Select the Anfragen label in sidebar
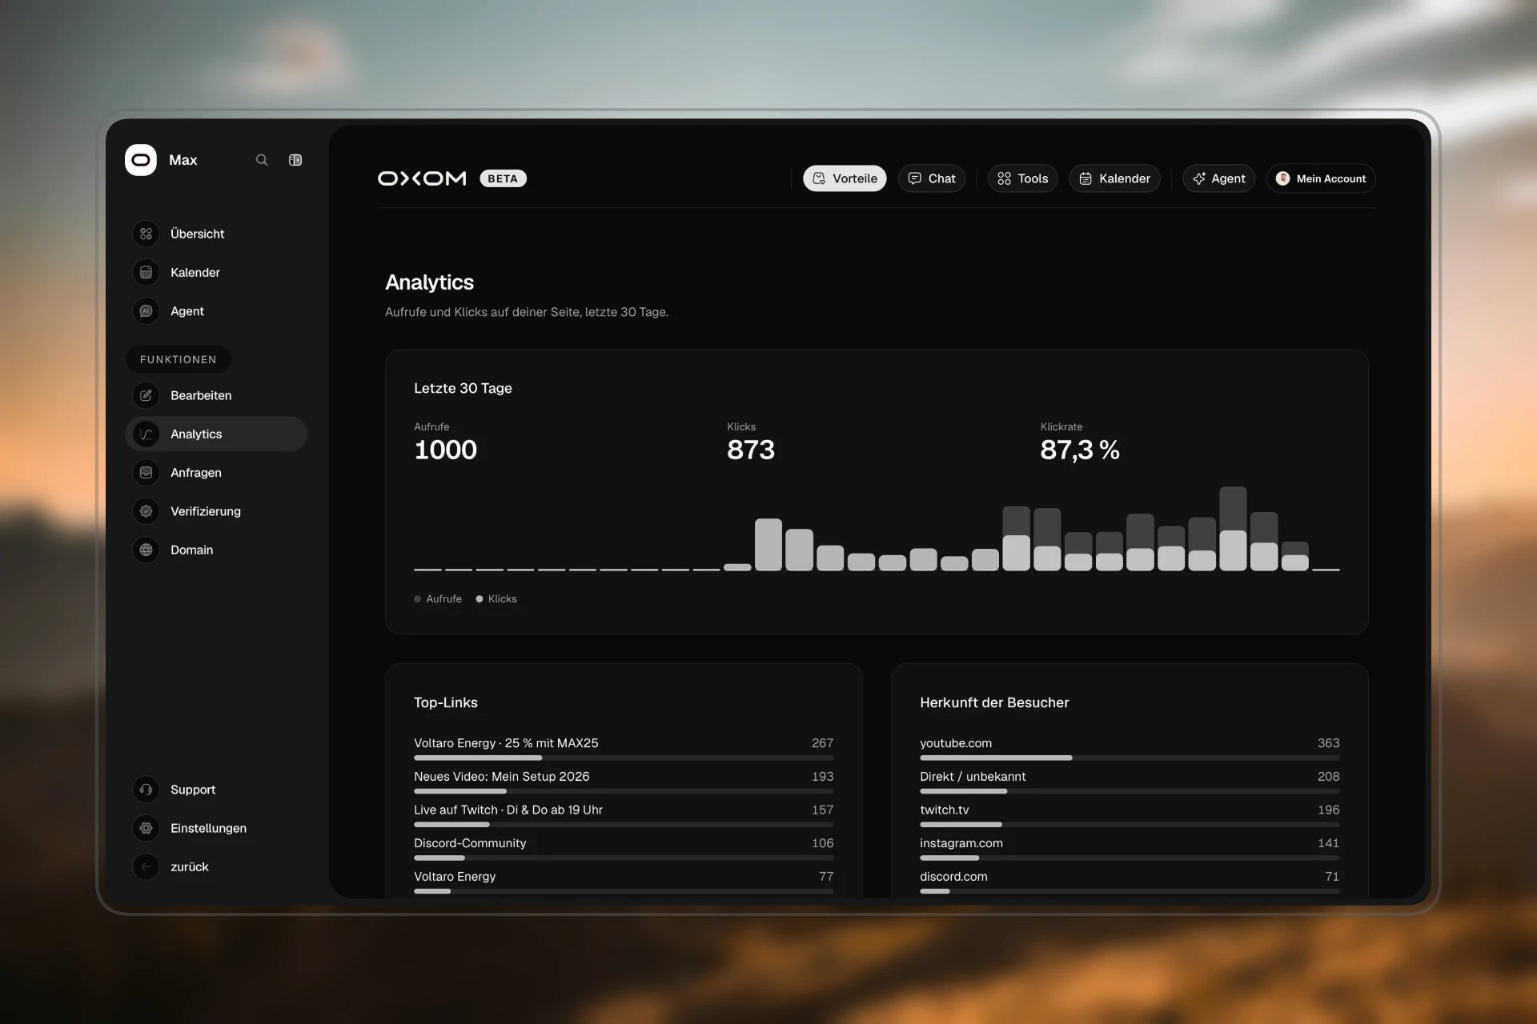The image size is (1537, 1024). pyautogui.click(x=196, y=473)
